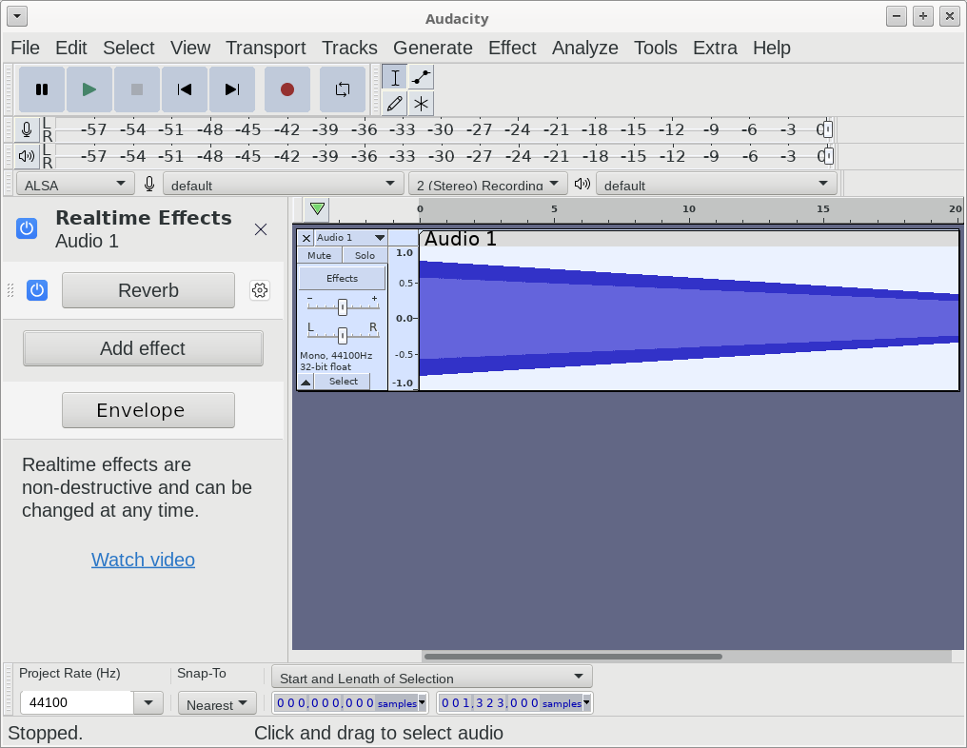The image size is (967, 748).
Task: Open the Watch video link
Action: [x=143, y=560]
